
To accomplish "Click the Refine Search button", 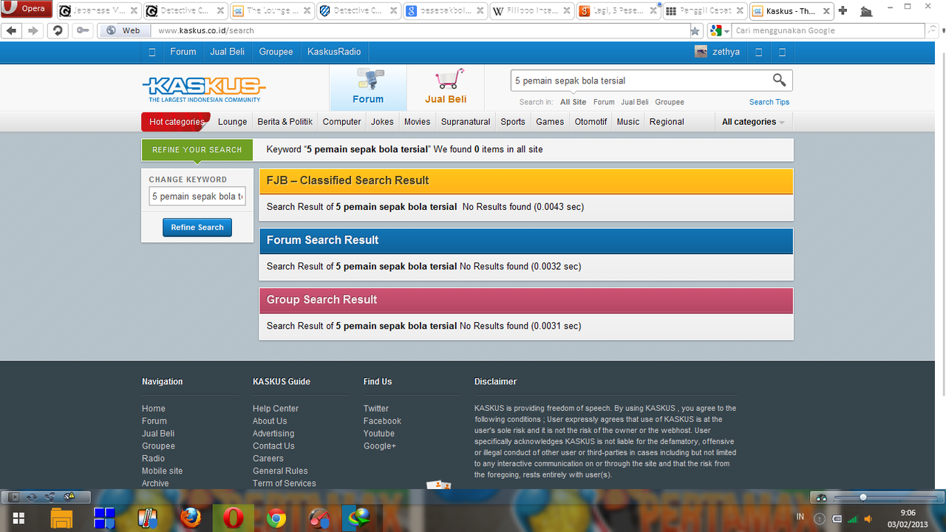I will pyautogui.click(x=197, y=228).
